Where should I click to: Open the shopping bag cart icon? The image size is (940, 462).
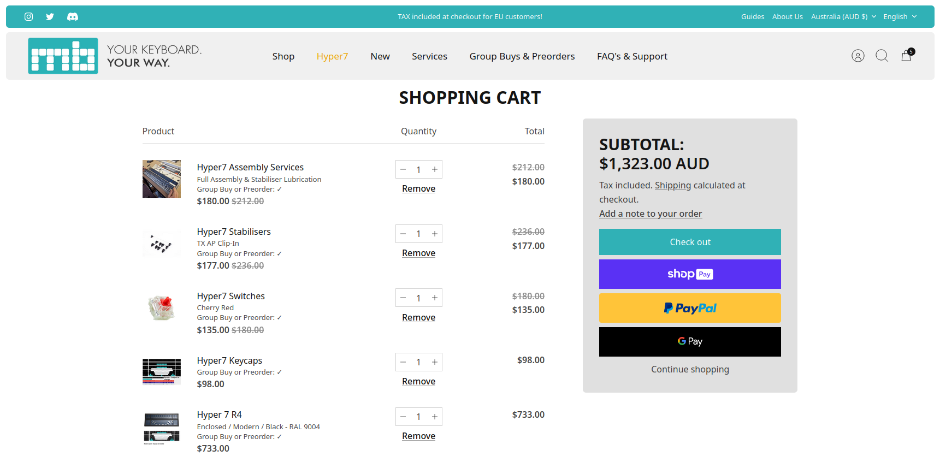click(907, 55)
